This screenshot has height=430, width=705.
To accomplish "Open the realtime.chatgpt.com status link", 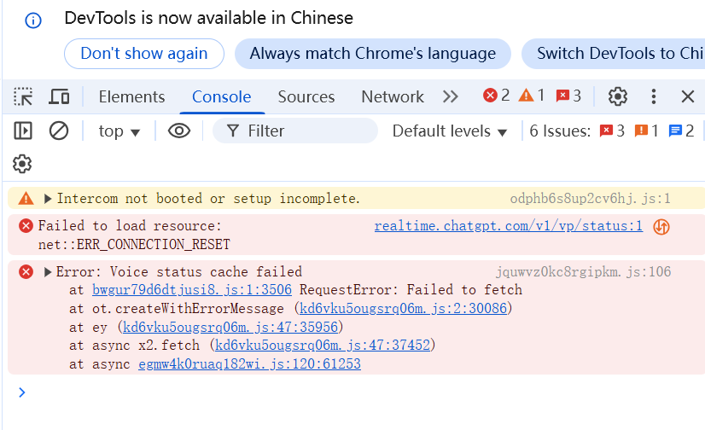I will pos(508,226).
